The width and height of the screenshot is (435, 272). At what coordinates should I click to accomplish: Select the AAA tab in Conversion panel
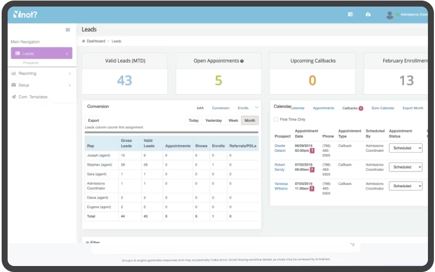200,108
